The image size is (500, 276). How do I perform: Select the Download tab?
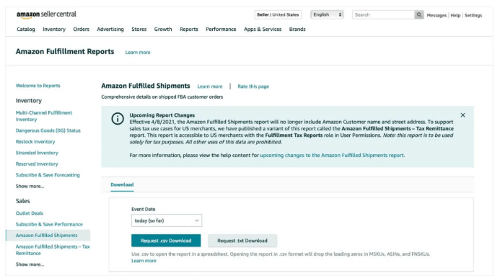122,184
